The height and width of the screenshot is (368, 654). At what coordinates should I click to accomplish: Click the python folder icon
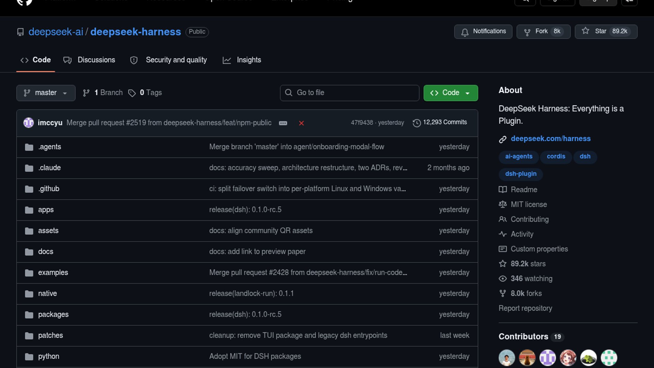click(x=29, y=357)
